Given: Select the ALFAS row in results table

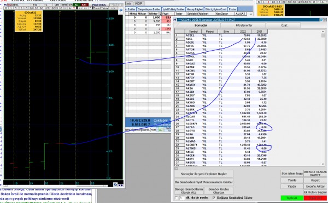Looking at the screenshot, I should 221,127.
